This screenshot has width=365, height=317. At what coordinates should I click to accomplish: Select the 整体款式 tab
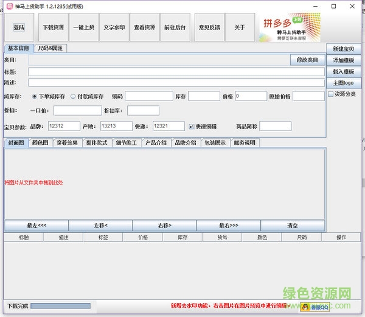[97, 143]
